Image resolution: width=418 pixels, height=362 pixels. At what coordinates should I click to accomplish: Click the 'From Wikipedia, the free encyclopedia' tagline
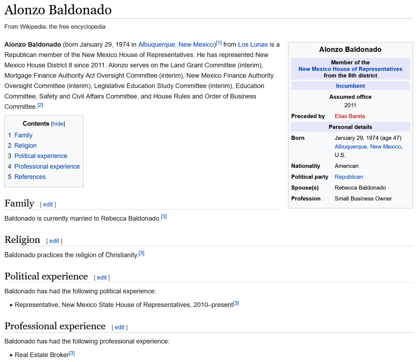tap(55, 27)
